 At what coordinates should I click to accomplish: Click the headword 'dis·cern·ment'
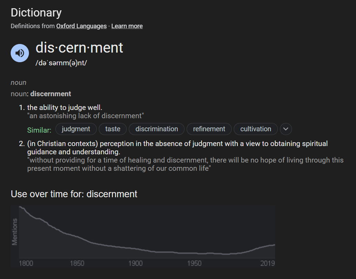pos(79,48)
